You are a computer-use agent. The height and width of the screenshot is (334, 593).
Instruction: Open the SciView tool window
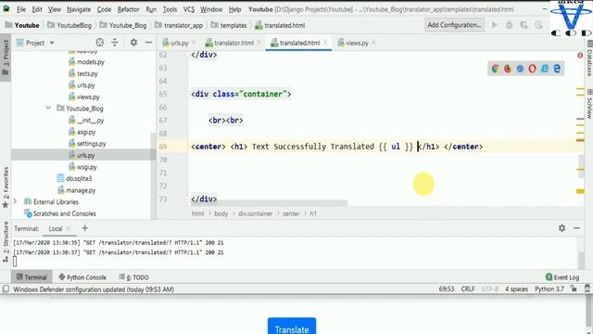click(589, 104)
